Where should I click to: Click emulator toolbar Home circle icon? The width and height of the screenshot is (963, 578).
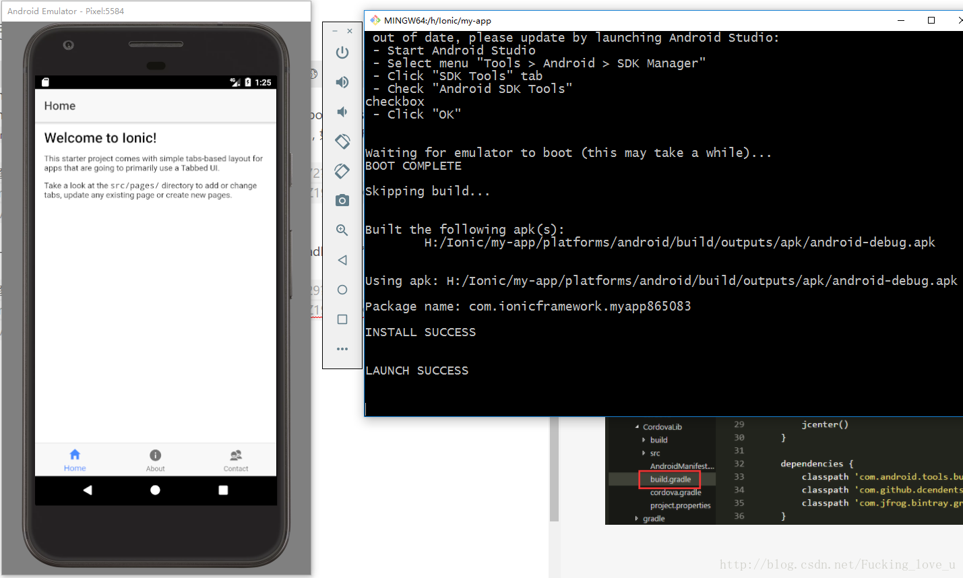(x=342, y=290)
